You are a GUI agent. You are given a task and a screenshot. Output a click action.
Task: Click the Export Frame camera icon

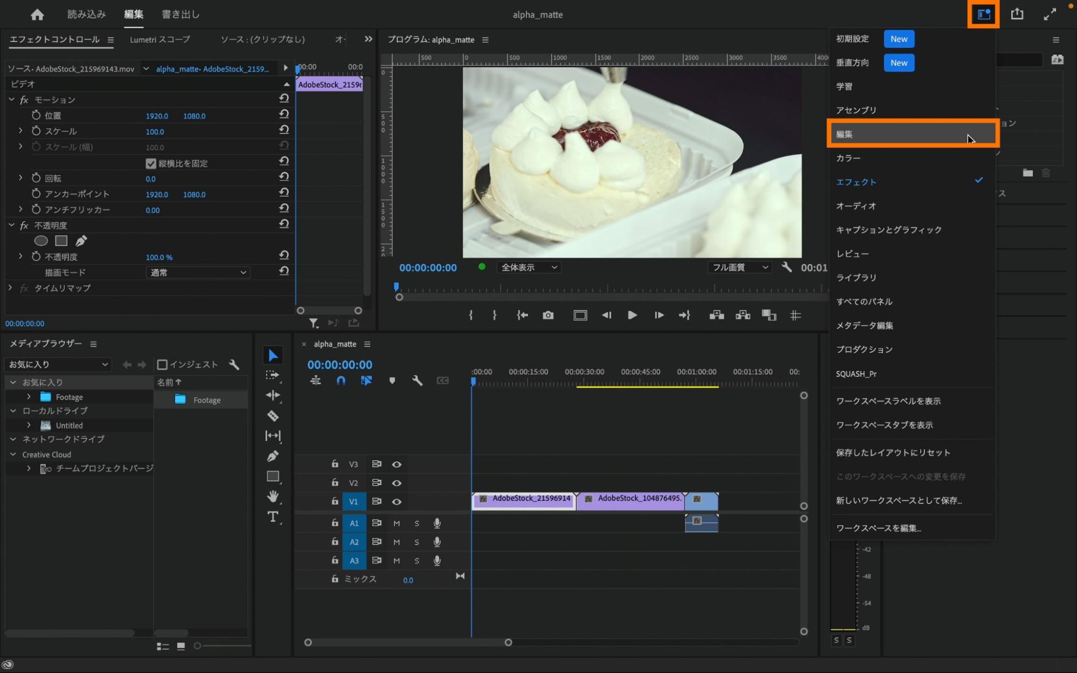click(548, 316)
